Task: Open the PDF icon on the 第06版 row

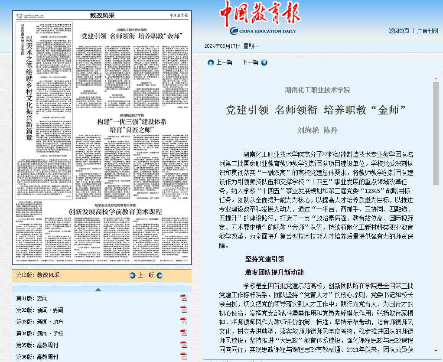Action: (x=184, y=356)
